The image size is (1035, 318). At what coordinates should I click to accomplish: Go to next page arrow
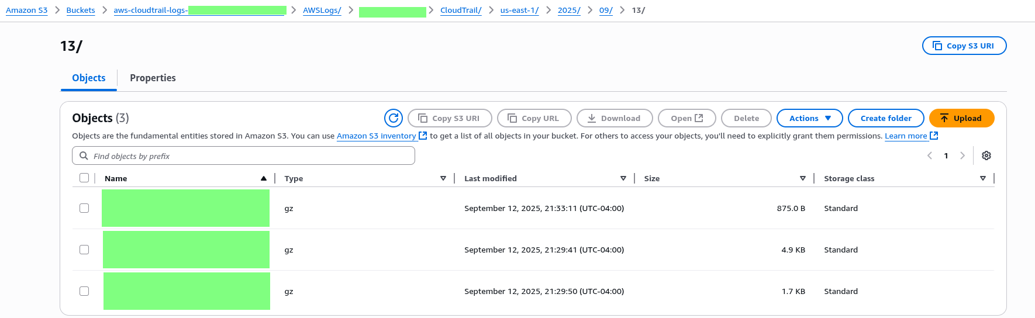(962, 155)
